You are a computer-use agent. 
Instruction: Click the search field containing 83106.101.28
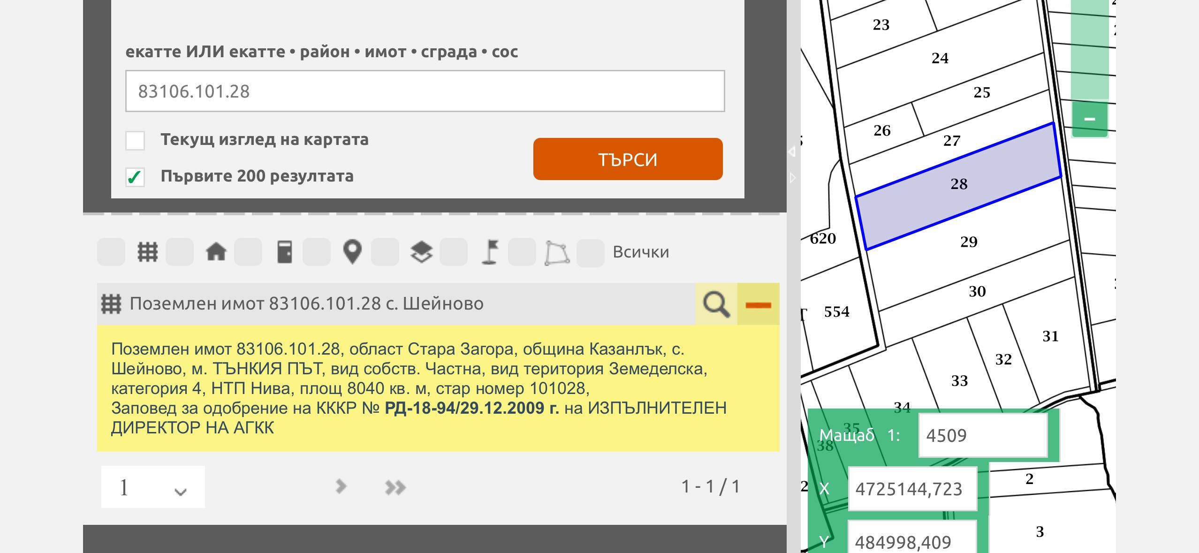[425, 91]
